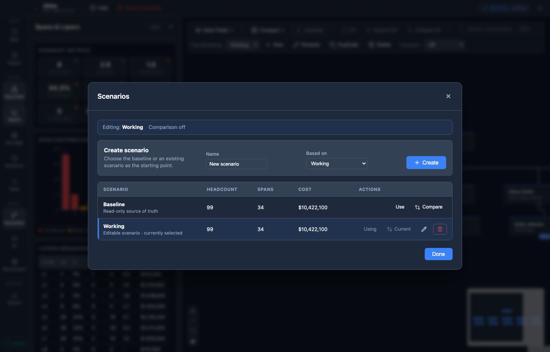Click the plus icon in Create button
This screenshot has width=550, height=352.
click(417, 163)
